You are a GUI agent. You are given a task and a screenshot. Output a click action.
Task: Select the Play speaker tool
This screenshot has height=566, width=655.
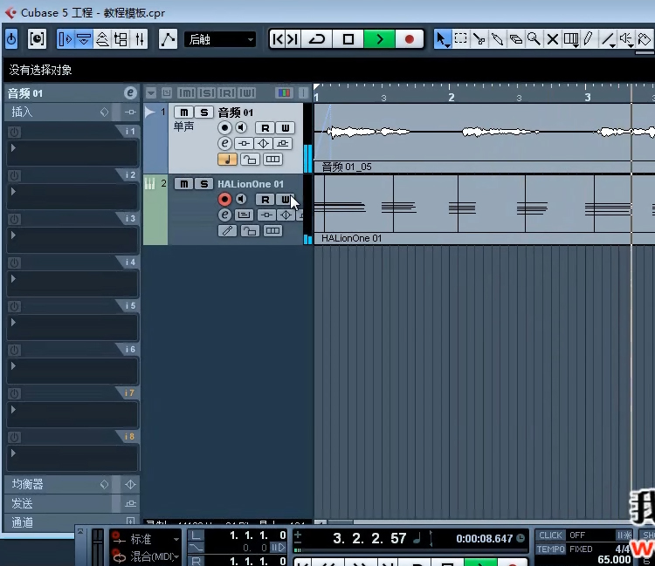click(x=625, y=39)
